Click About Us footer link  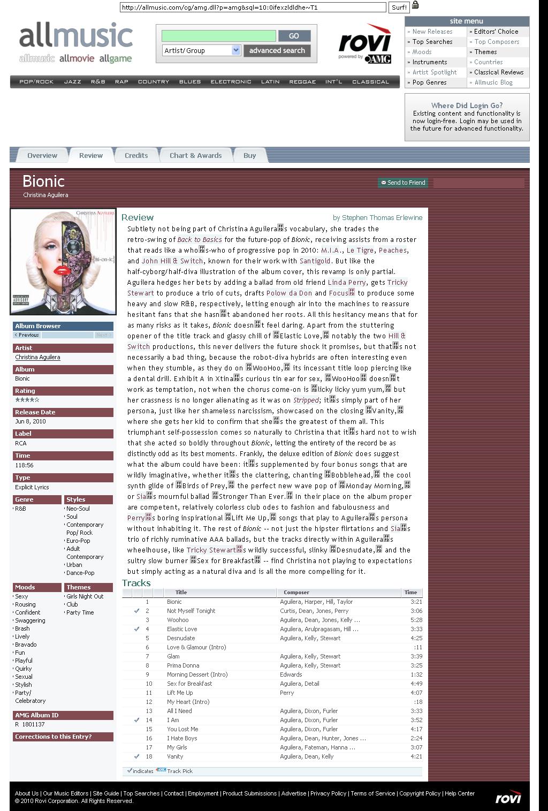27,793
